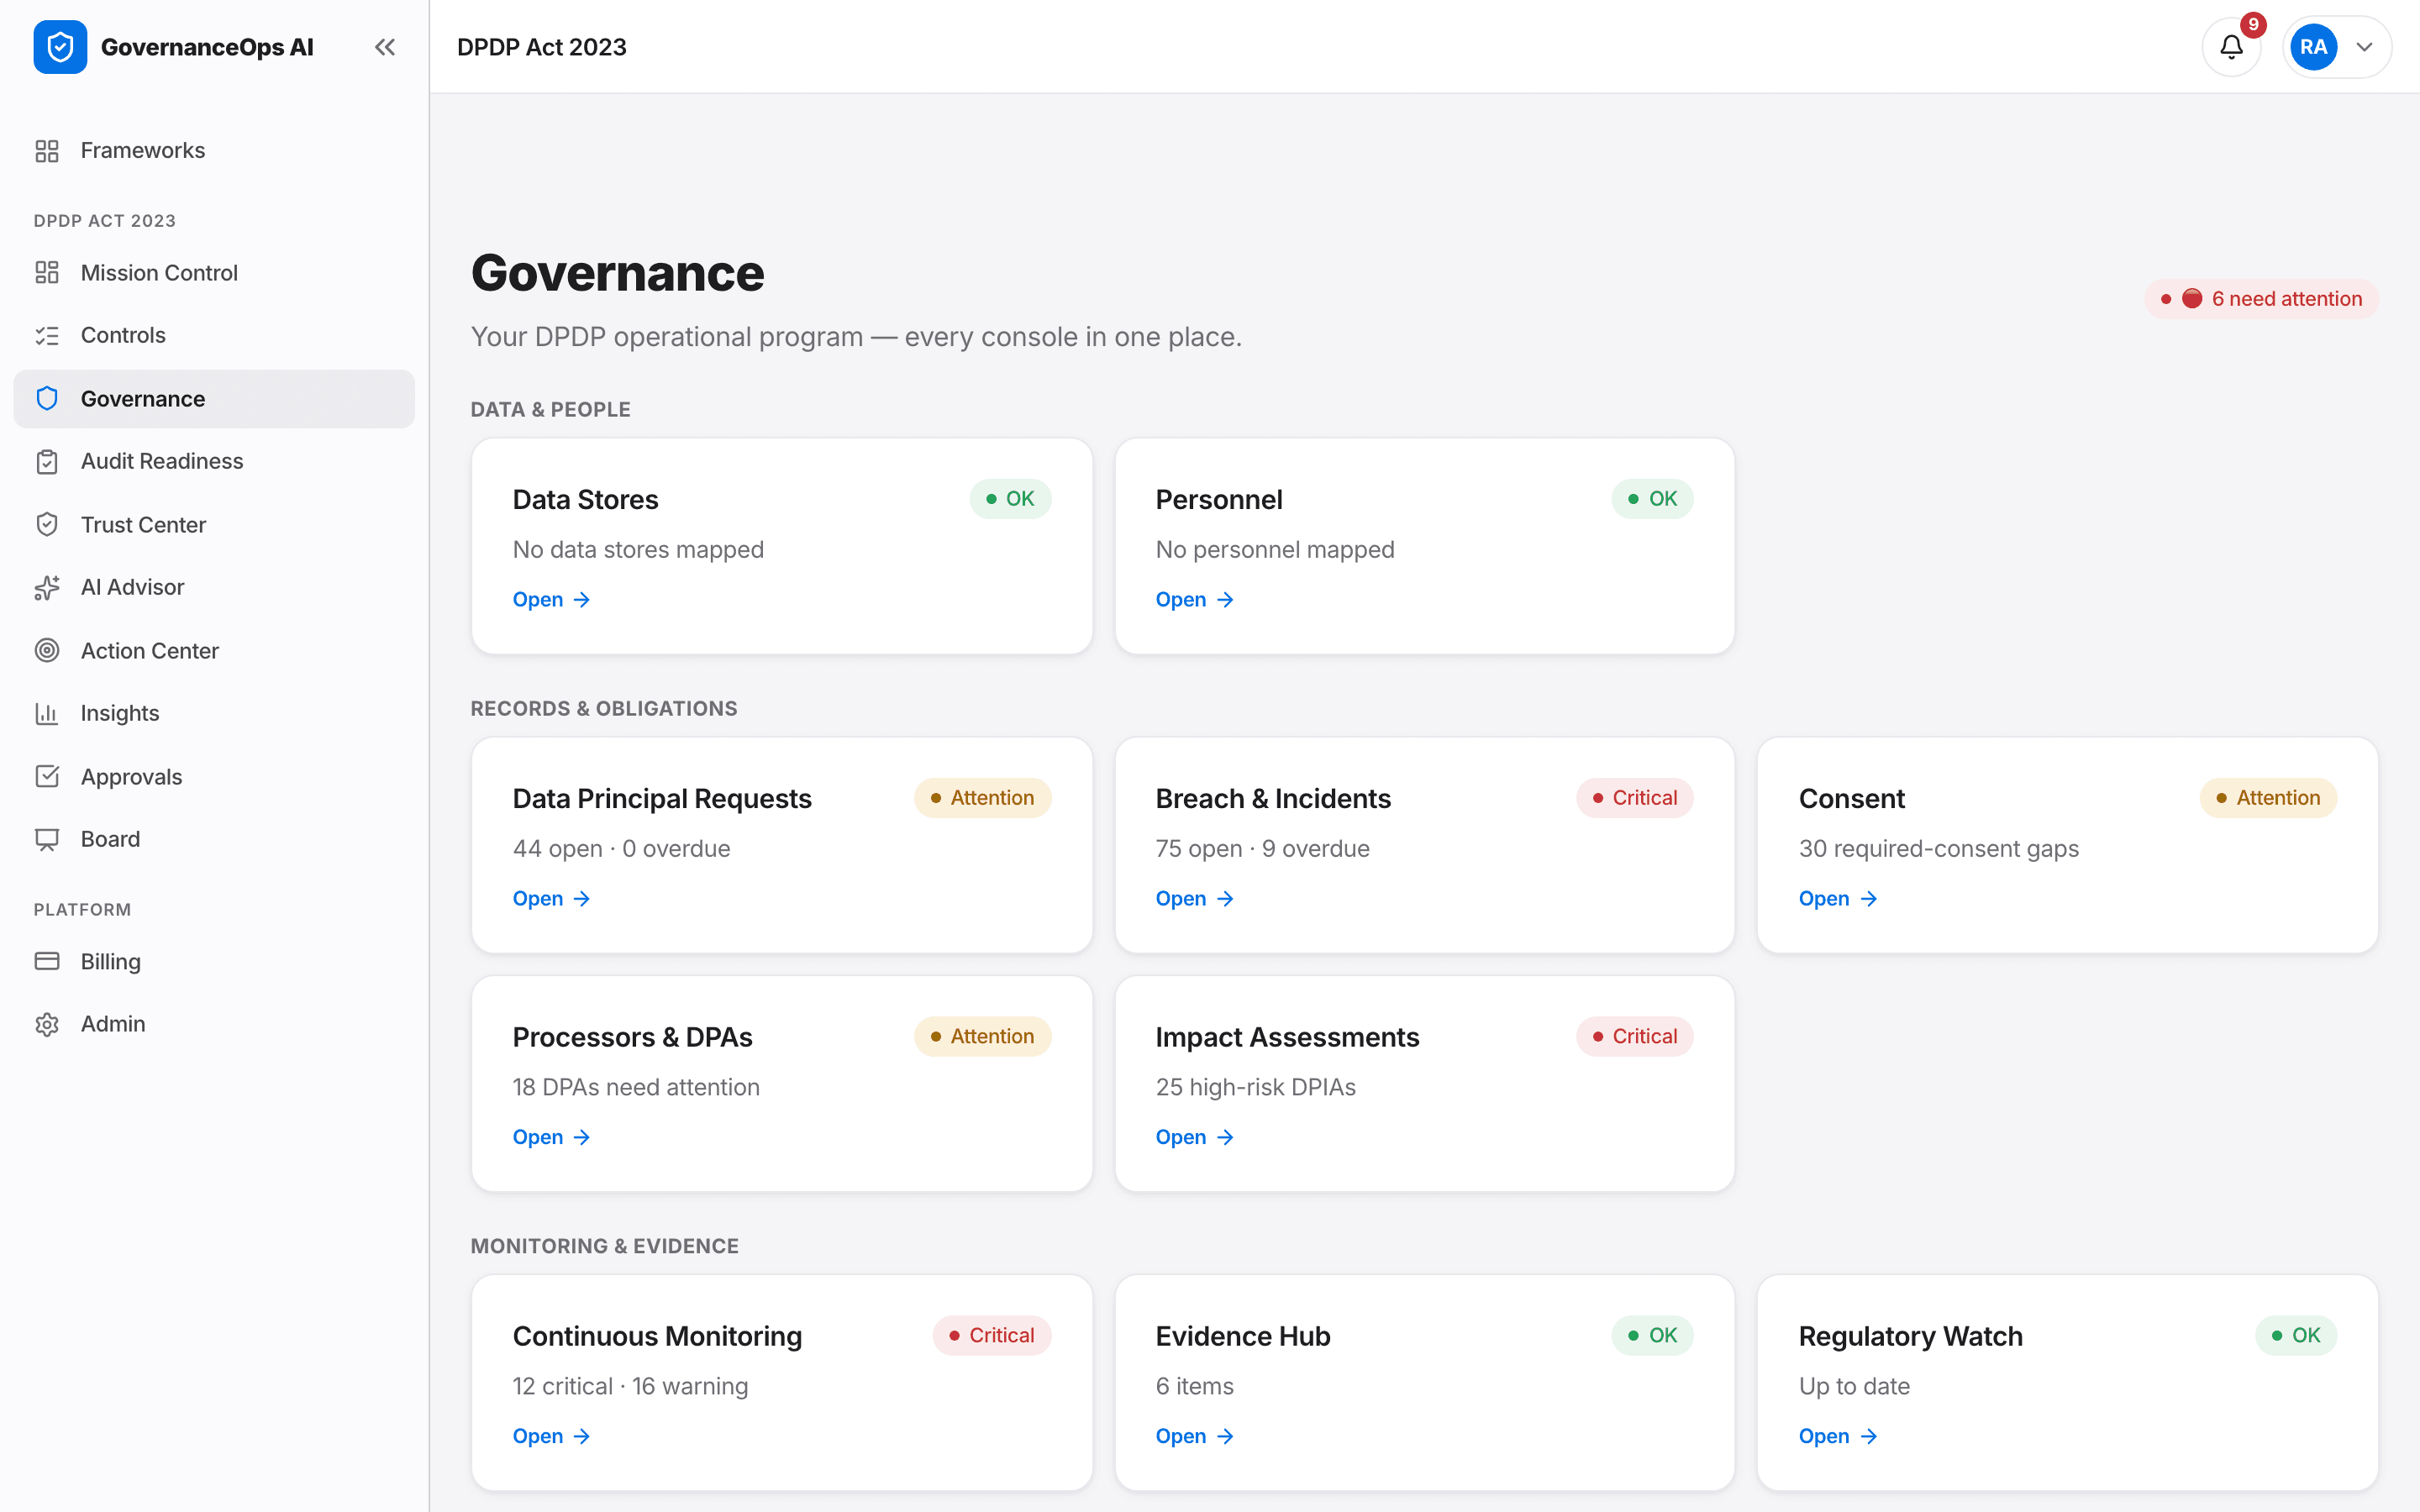Click '25 high-risk DPIAs' text
2420x1512 pixels.
coord(1255,1088)
